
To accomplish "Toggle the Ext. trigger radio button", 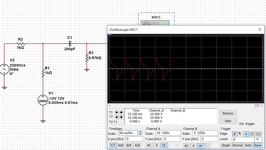I will click(258, 124).
